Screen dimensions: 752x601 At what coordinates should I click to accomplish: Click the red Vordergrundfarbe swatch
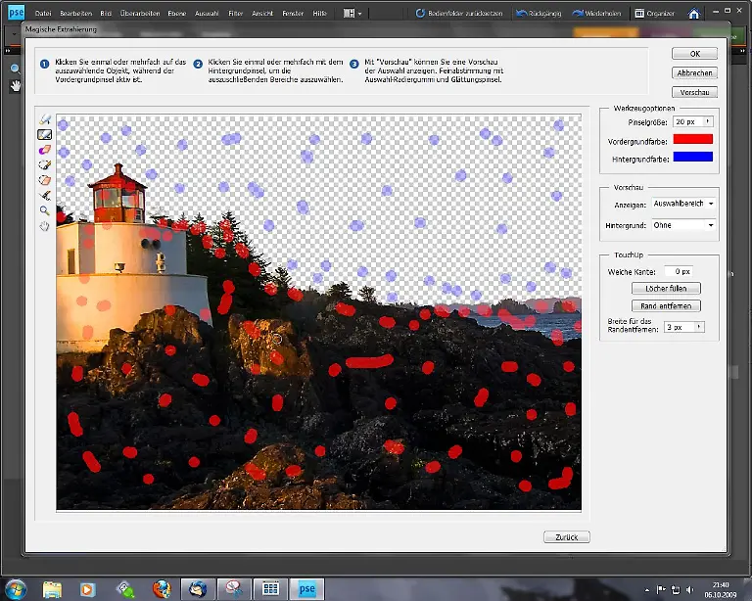pos(693,139)
